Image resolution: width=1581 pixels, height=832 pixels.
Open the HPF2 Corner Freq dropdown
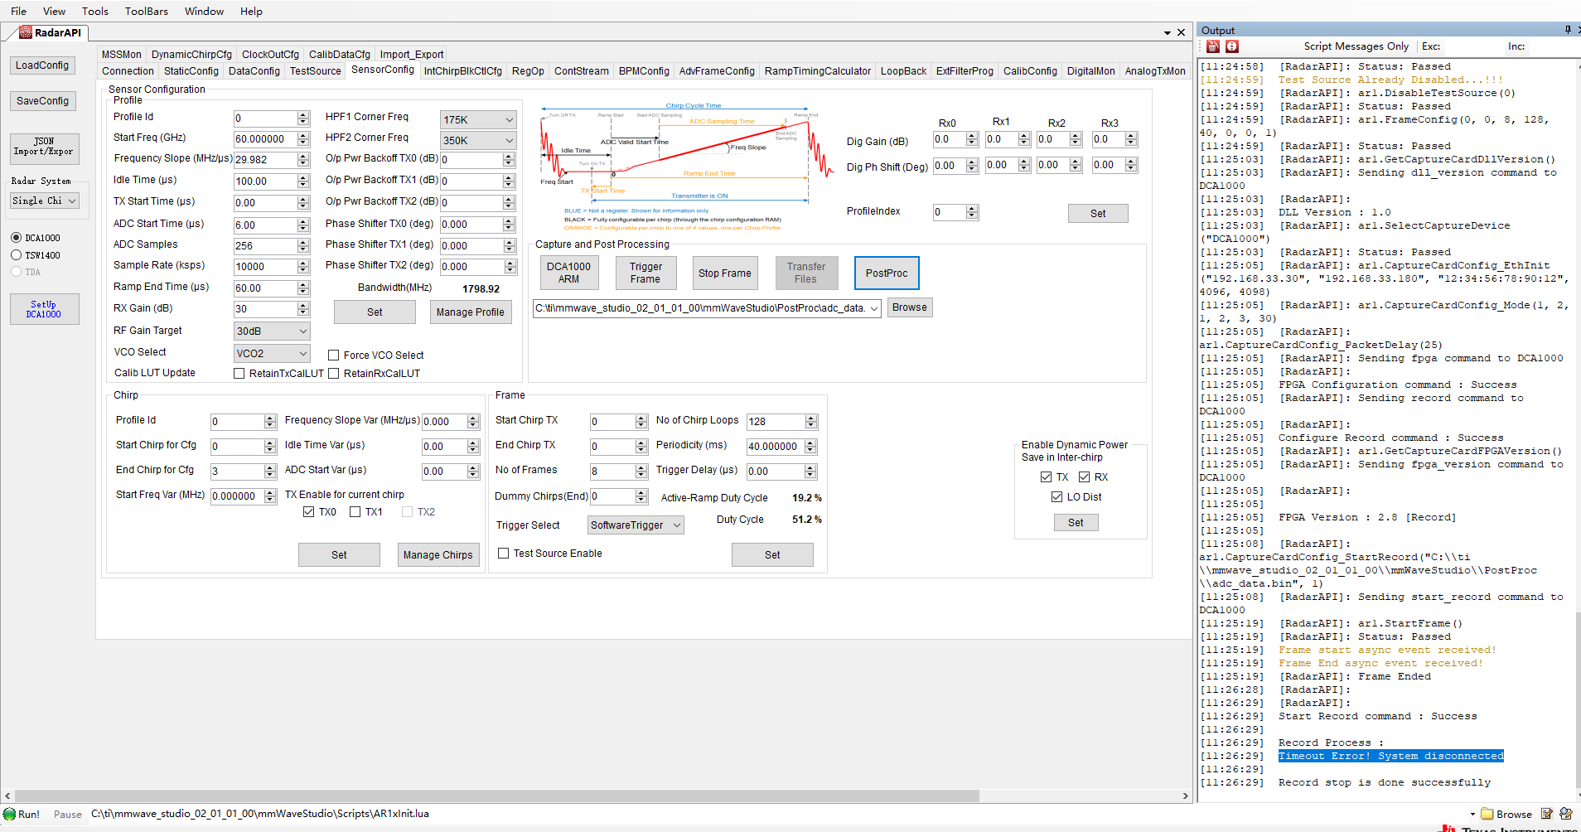pyautogui.click(x=478, y=141)
